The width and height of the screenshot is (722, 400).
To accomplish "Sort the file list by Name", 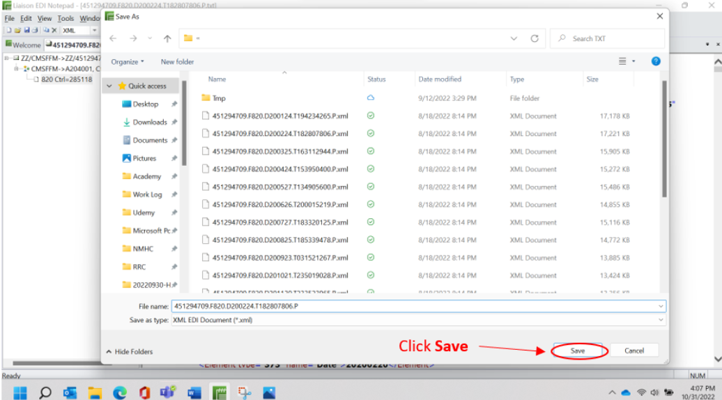I will point(217,79).
